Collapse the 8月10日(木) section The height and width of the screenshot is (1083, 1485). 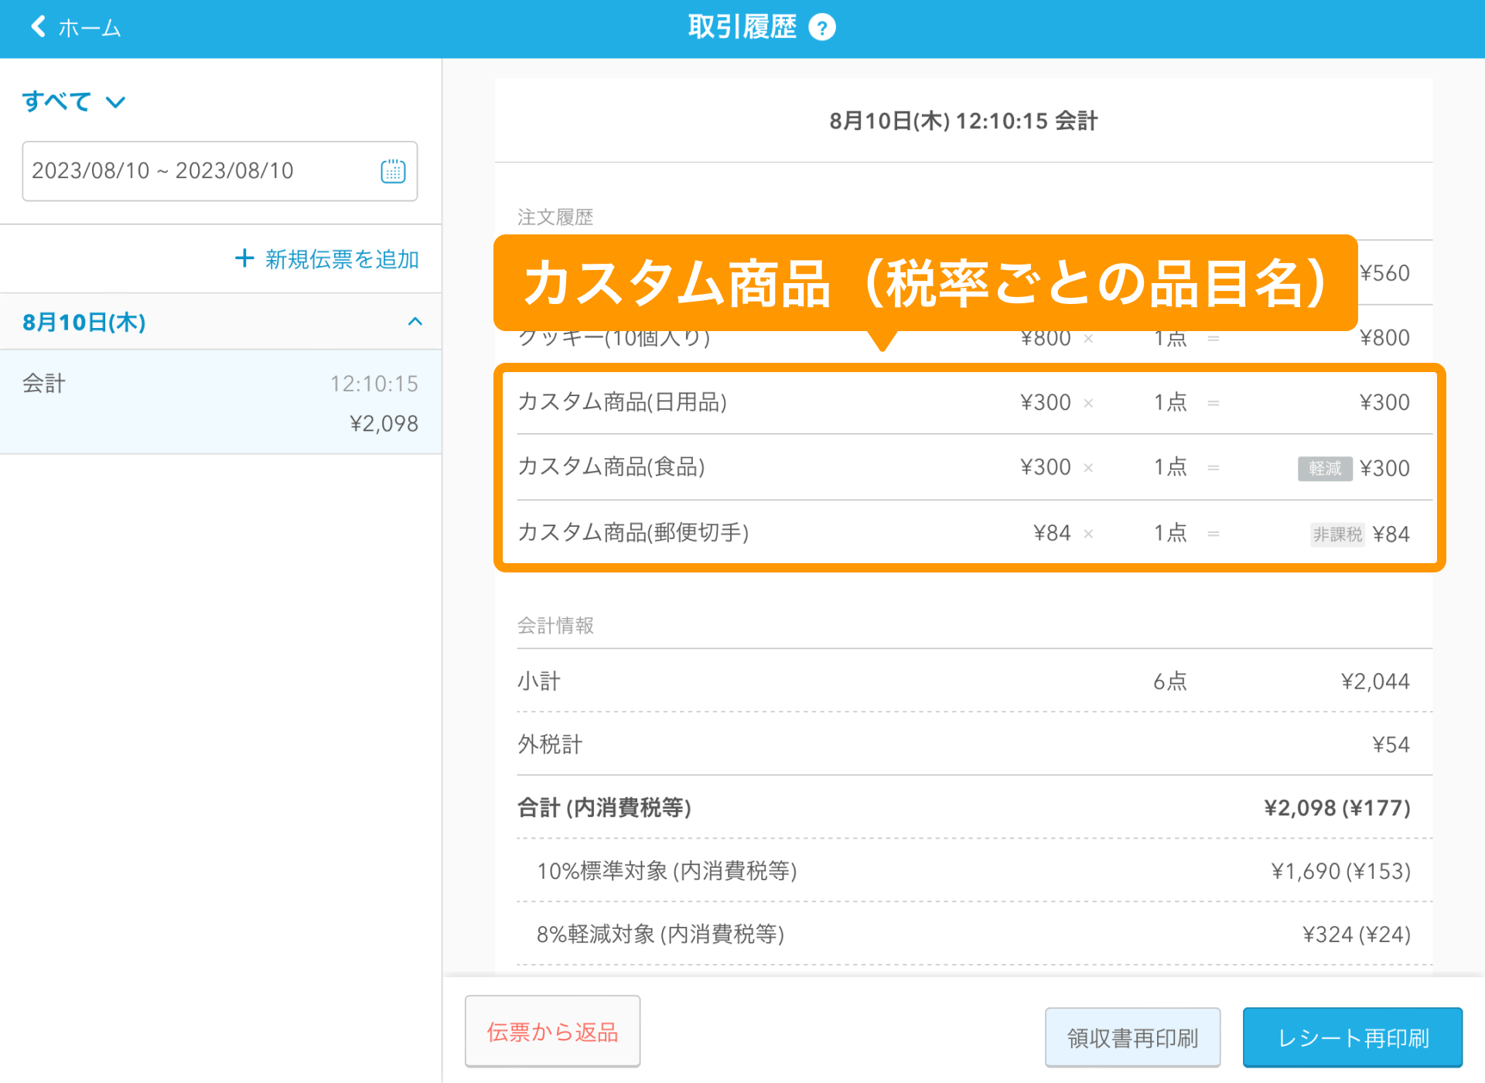[415, 322]
